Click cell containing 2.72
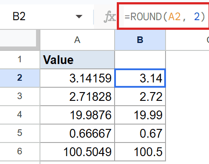 (140, 96)
